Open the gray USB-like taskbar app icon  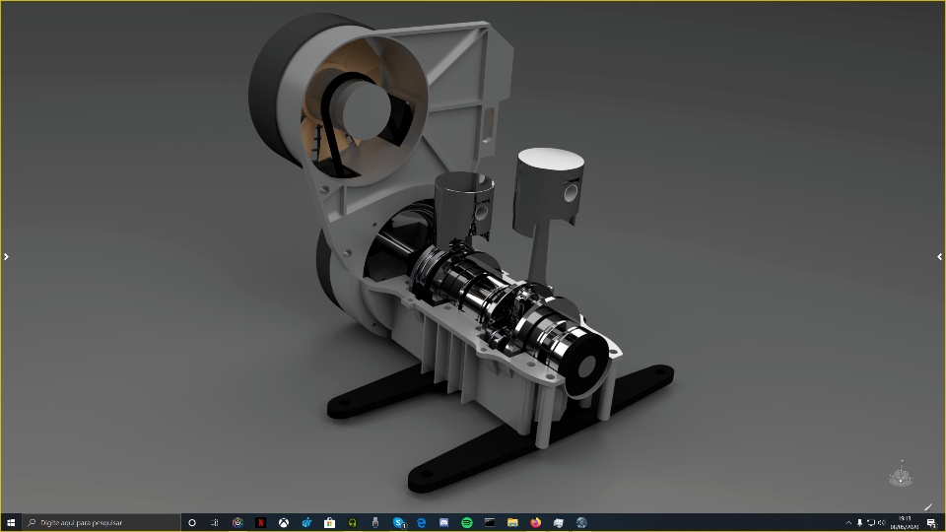[x=375, y=522]
